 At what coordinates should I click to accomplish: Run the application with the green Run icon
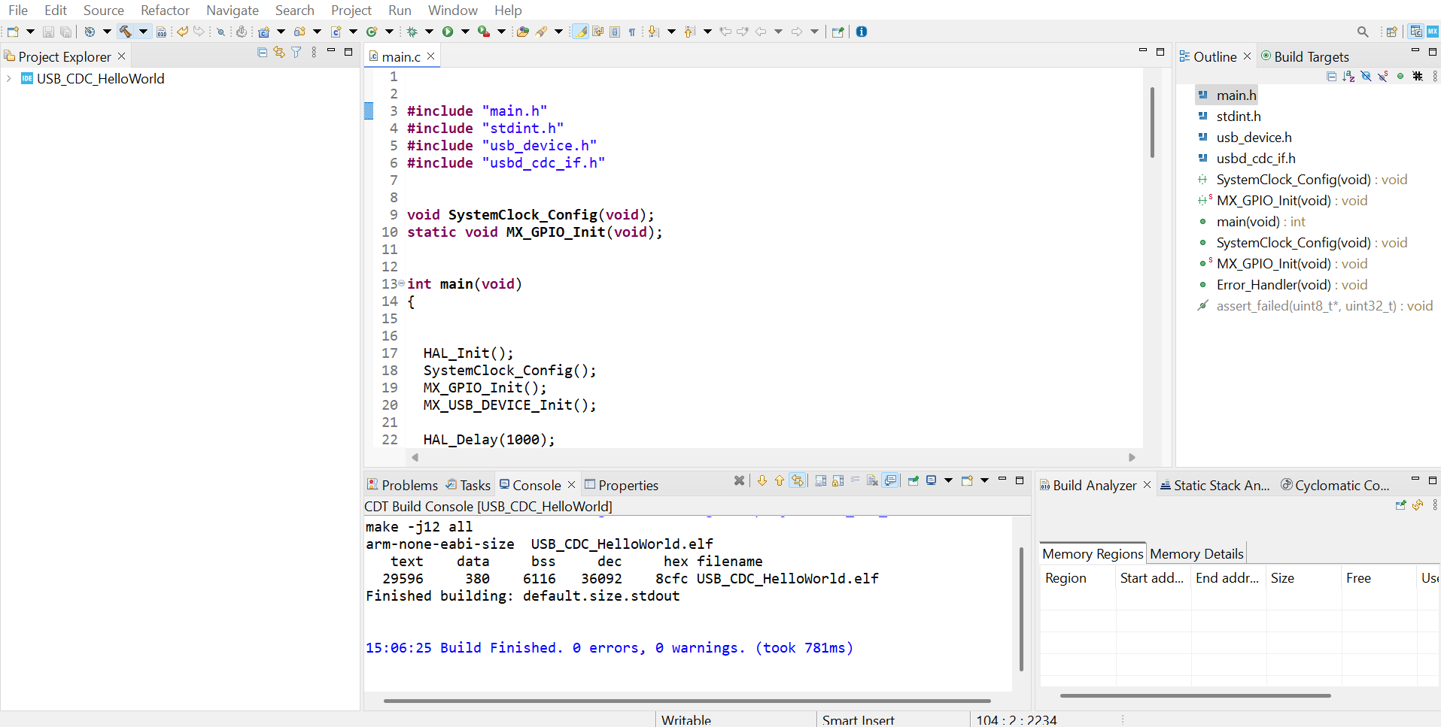tap(447, 32)
